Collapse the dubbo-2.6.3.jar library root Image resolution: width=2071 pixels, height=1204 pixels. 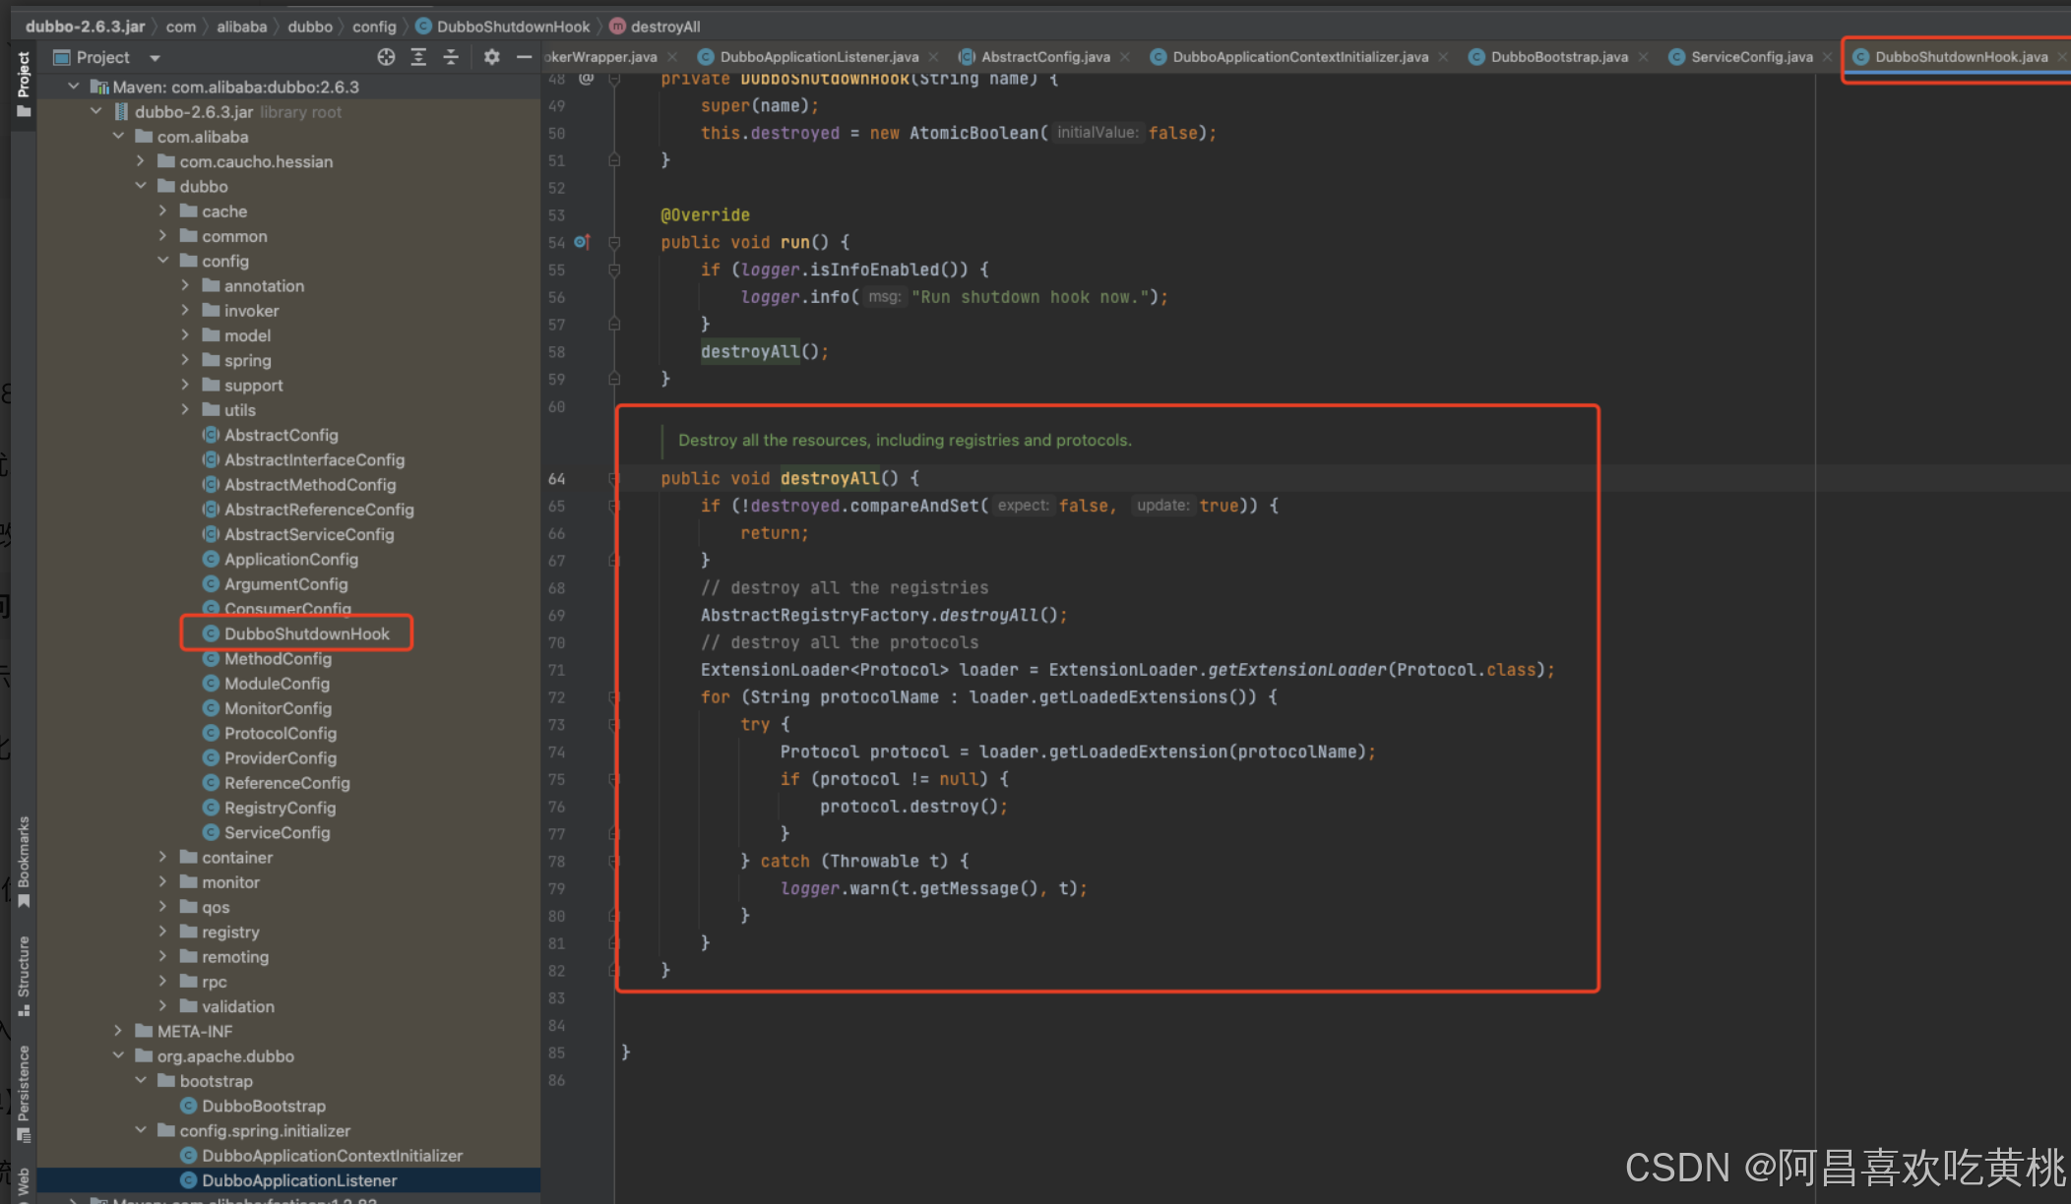point(96,111)
